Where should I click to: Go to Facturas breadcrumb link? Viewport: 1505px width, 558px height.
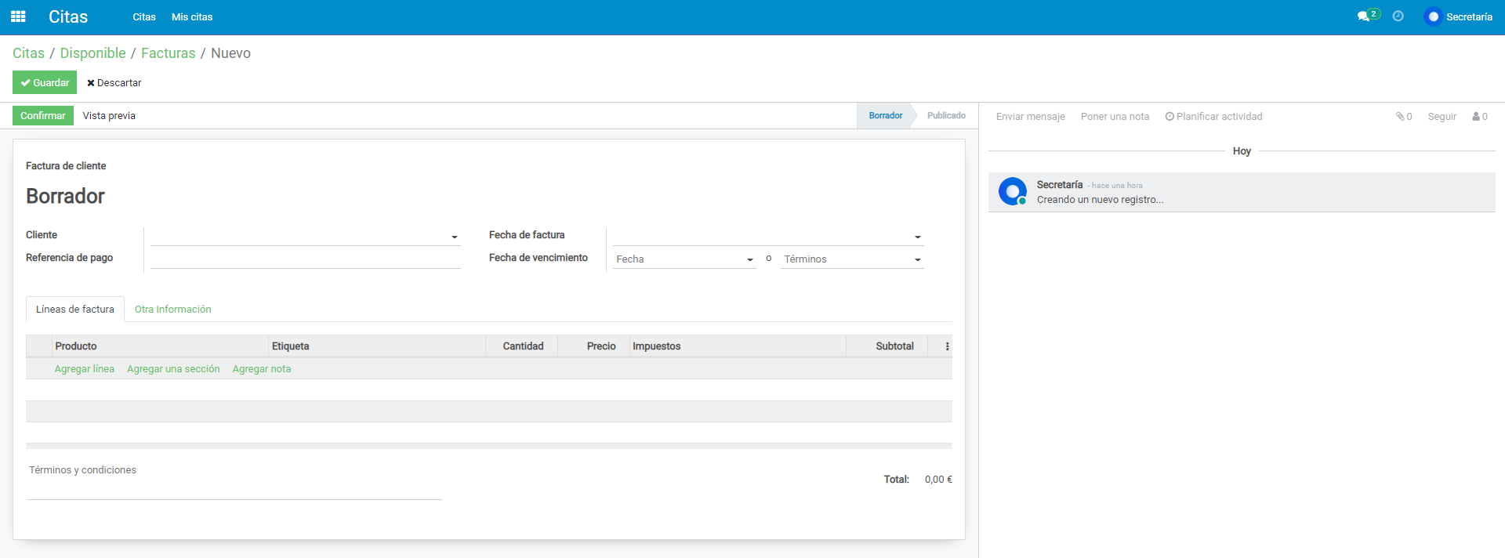click(x=169, y=53)
